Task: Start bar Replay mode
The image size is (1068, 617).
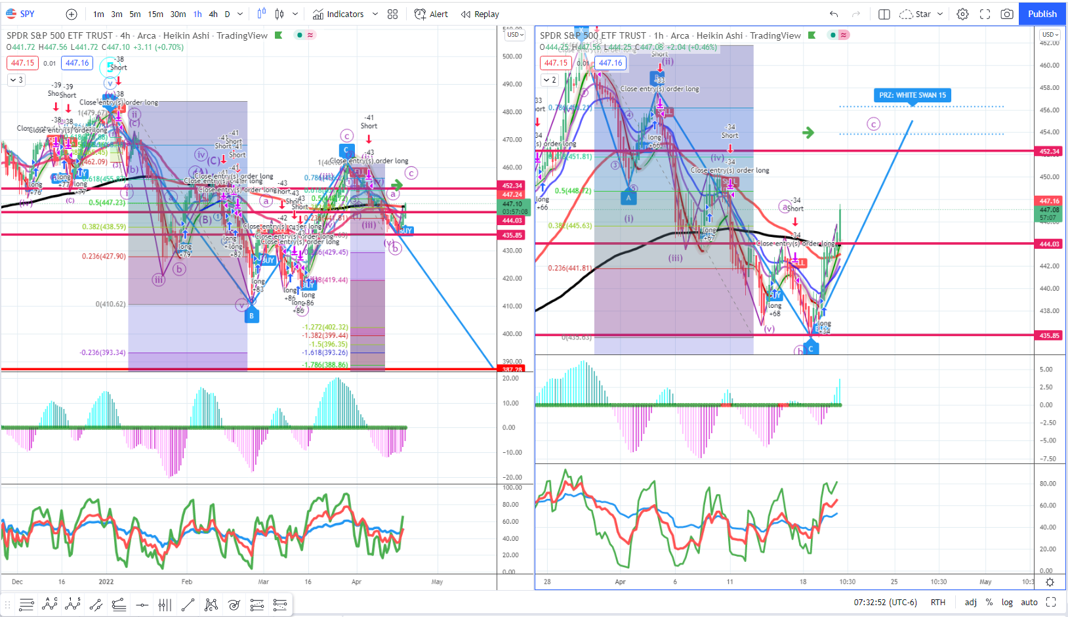Action: 480,14
